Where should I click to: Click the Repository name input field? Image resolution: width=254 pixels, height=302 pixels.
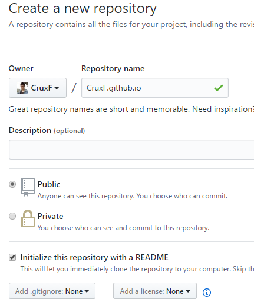(155, 88)
